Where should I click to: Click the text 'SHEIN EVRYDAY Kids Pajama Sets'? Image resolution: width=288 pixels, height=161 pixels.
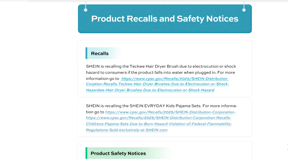coord(165,106)
